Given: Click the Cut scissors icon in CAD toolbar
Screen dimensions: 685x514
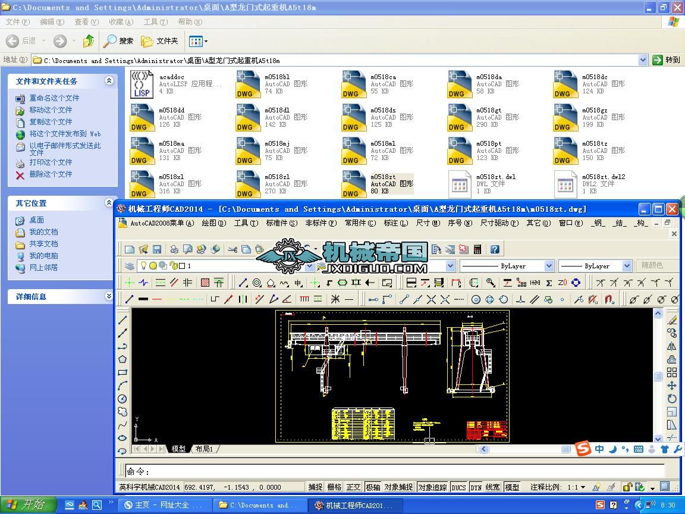Looking at the screenshot, I should 232,250.
